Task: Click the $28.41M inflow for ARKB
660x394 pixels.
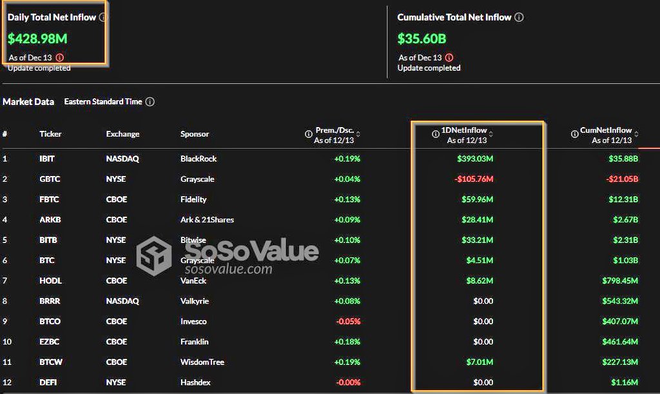Action: click(478, 220)
